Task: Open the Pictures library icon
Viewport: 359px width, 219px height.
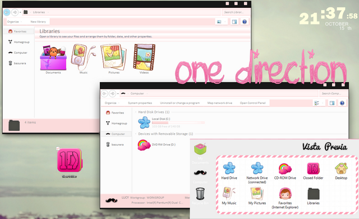Action: point(114,57)
